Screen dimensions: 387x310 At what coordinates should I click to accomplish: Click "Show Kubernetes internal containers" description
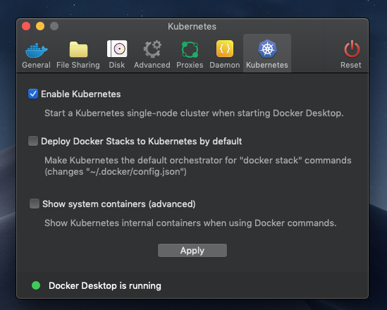pyautogui.click(x=190, y=223)
